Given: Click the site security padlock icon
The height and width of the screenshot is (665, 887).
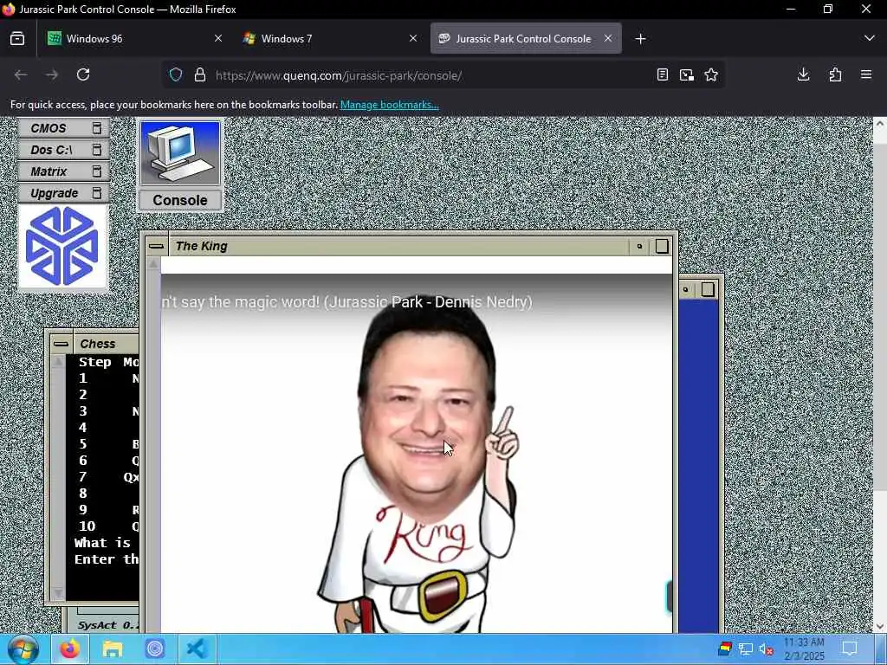Looking at the screenshot, I should (x=200, y=74).
